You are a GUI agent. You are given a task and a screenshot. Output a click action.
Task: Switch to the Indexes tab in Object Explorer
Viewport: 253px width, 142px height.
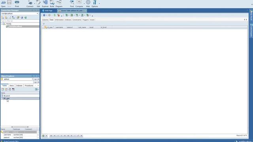(x=19, y=86)
